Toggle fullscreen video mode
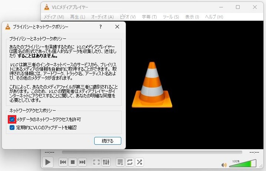Image resolution: width=266 pixels, height=171 pixels. click(96, 162)
